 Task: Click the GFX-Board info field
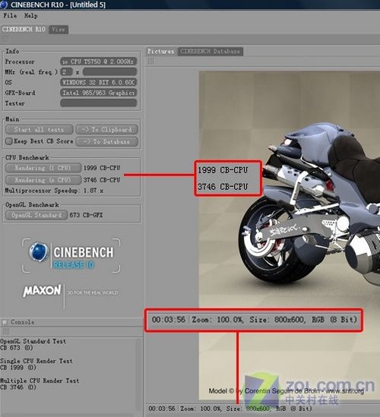coord(99,93)
